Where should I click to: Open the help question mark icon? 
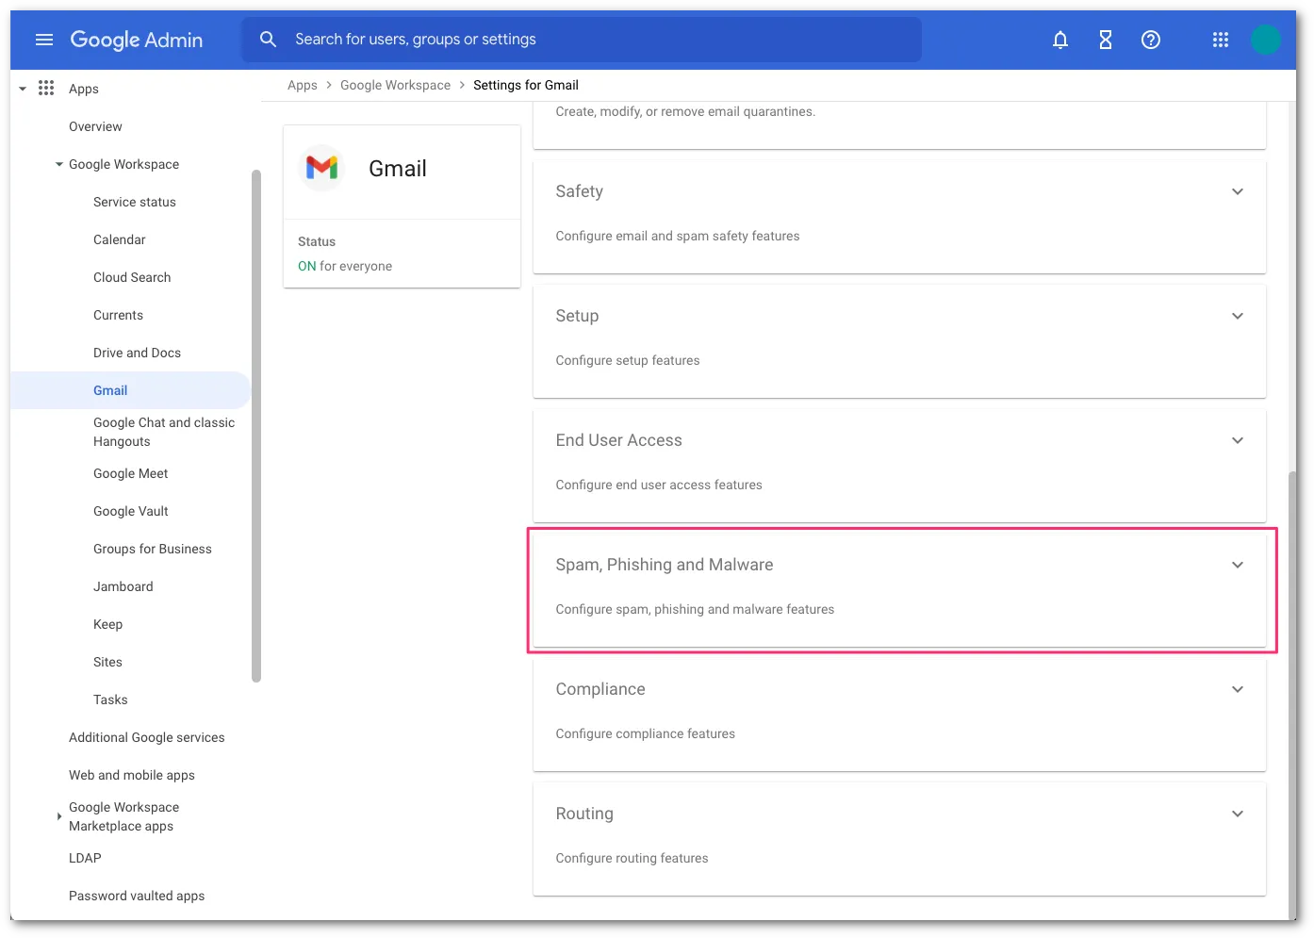coord(1150,40)
